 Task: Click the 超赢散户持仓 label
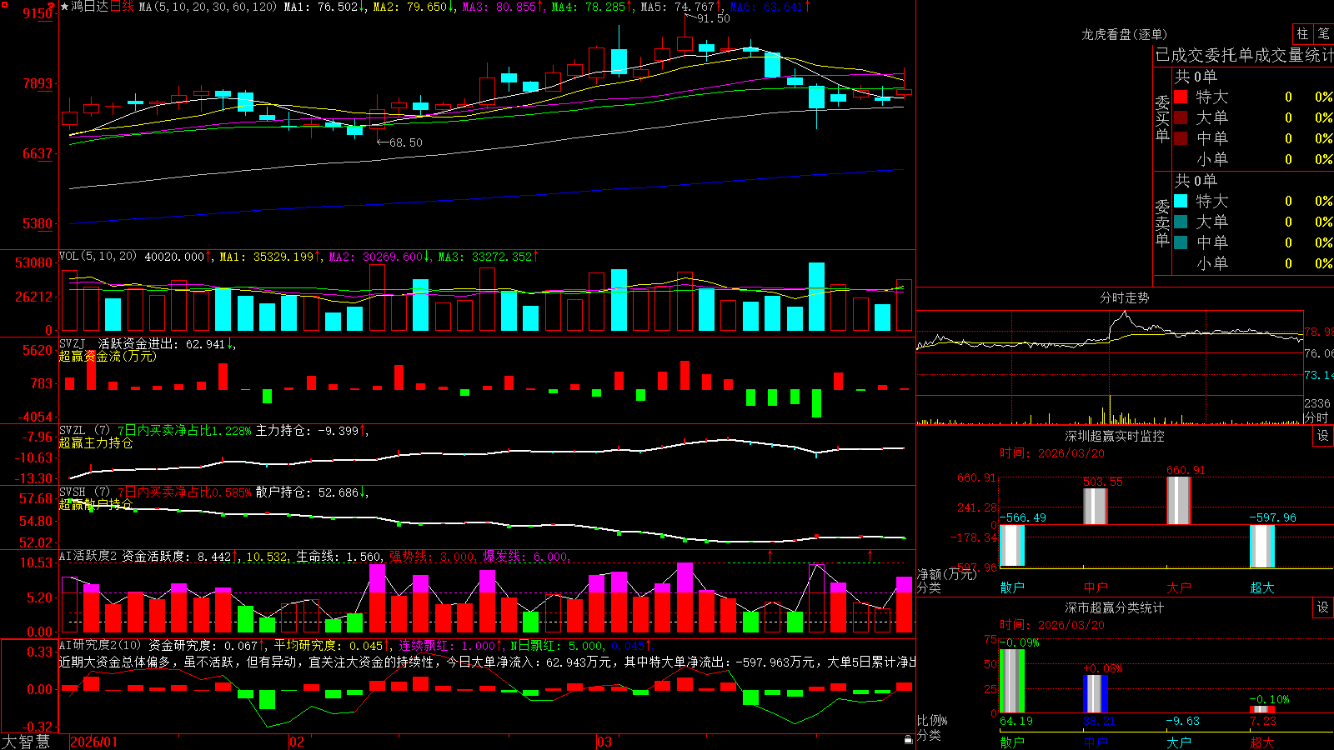[96, 504]
